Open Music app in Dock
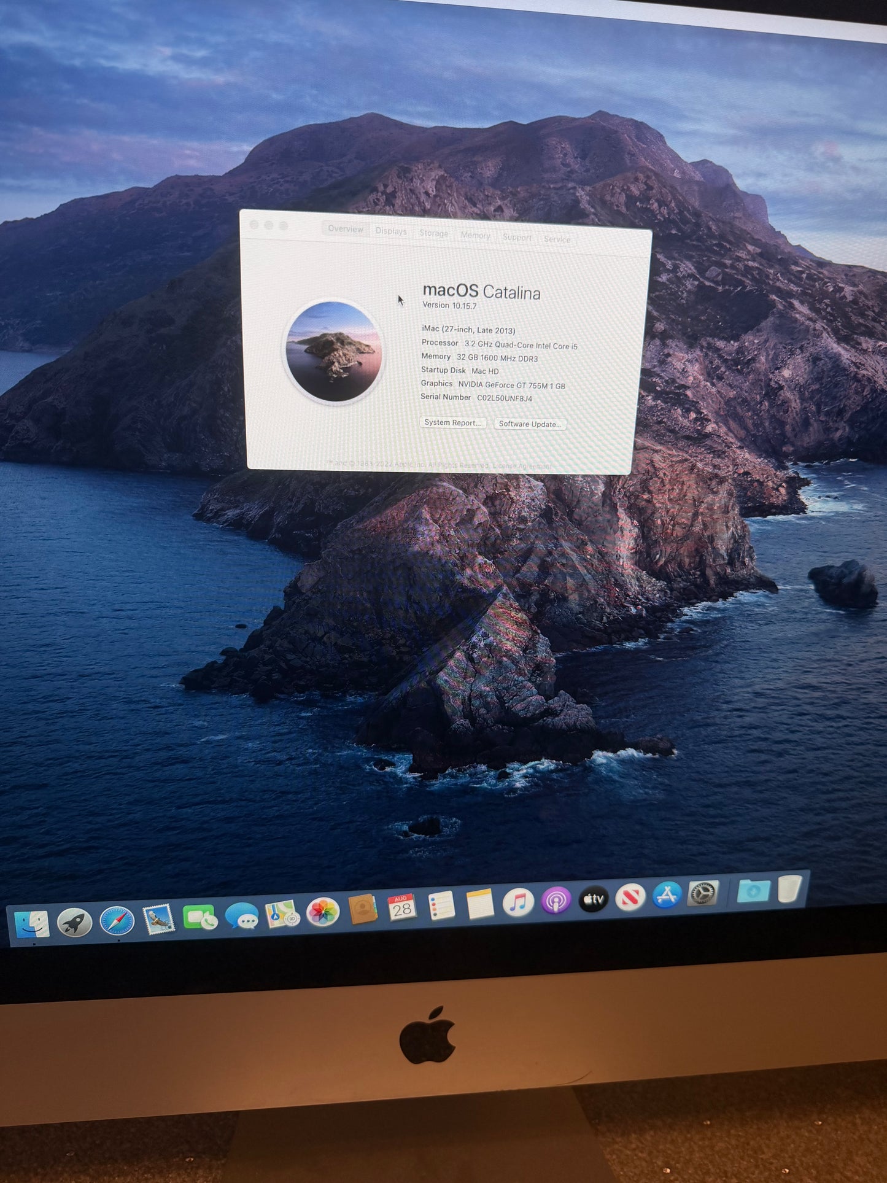The width and height of the screenshot is (887, 1183). [518, 903]
